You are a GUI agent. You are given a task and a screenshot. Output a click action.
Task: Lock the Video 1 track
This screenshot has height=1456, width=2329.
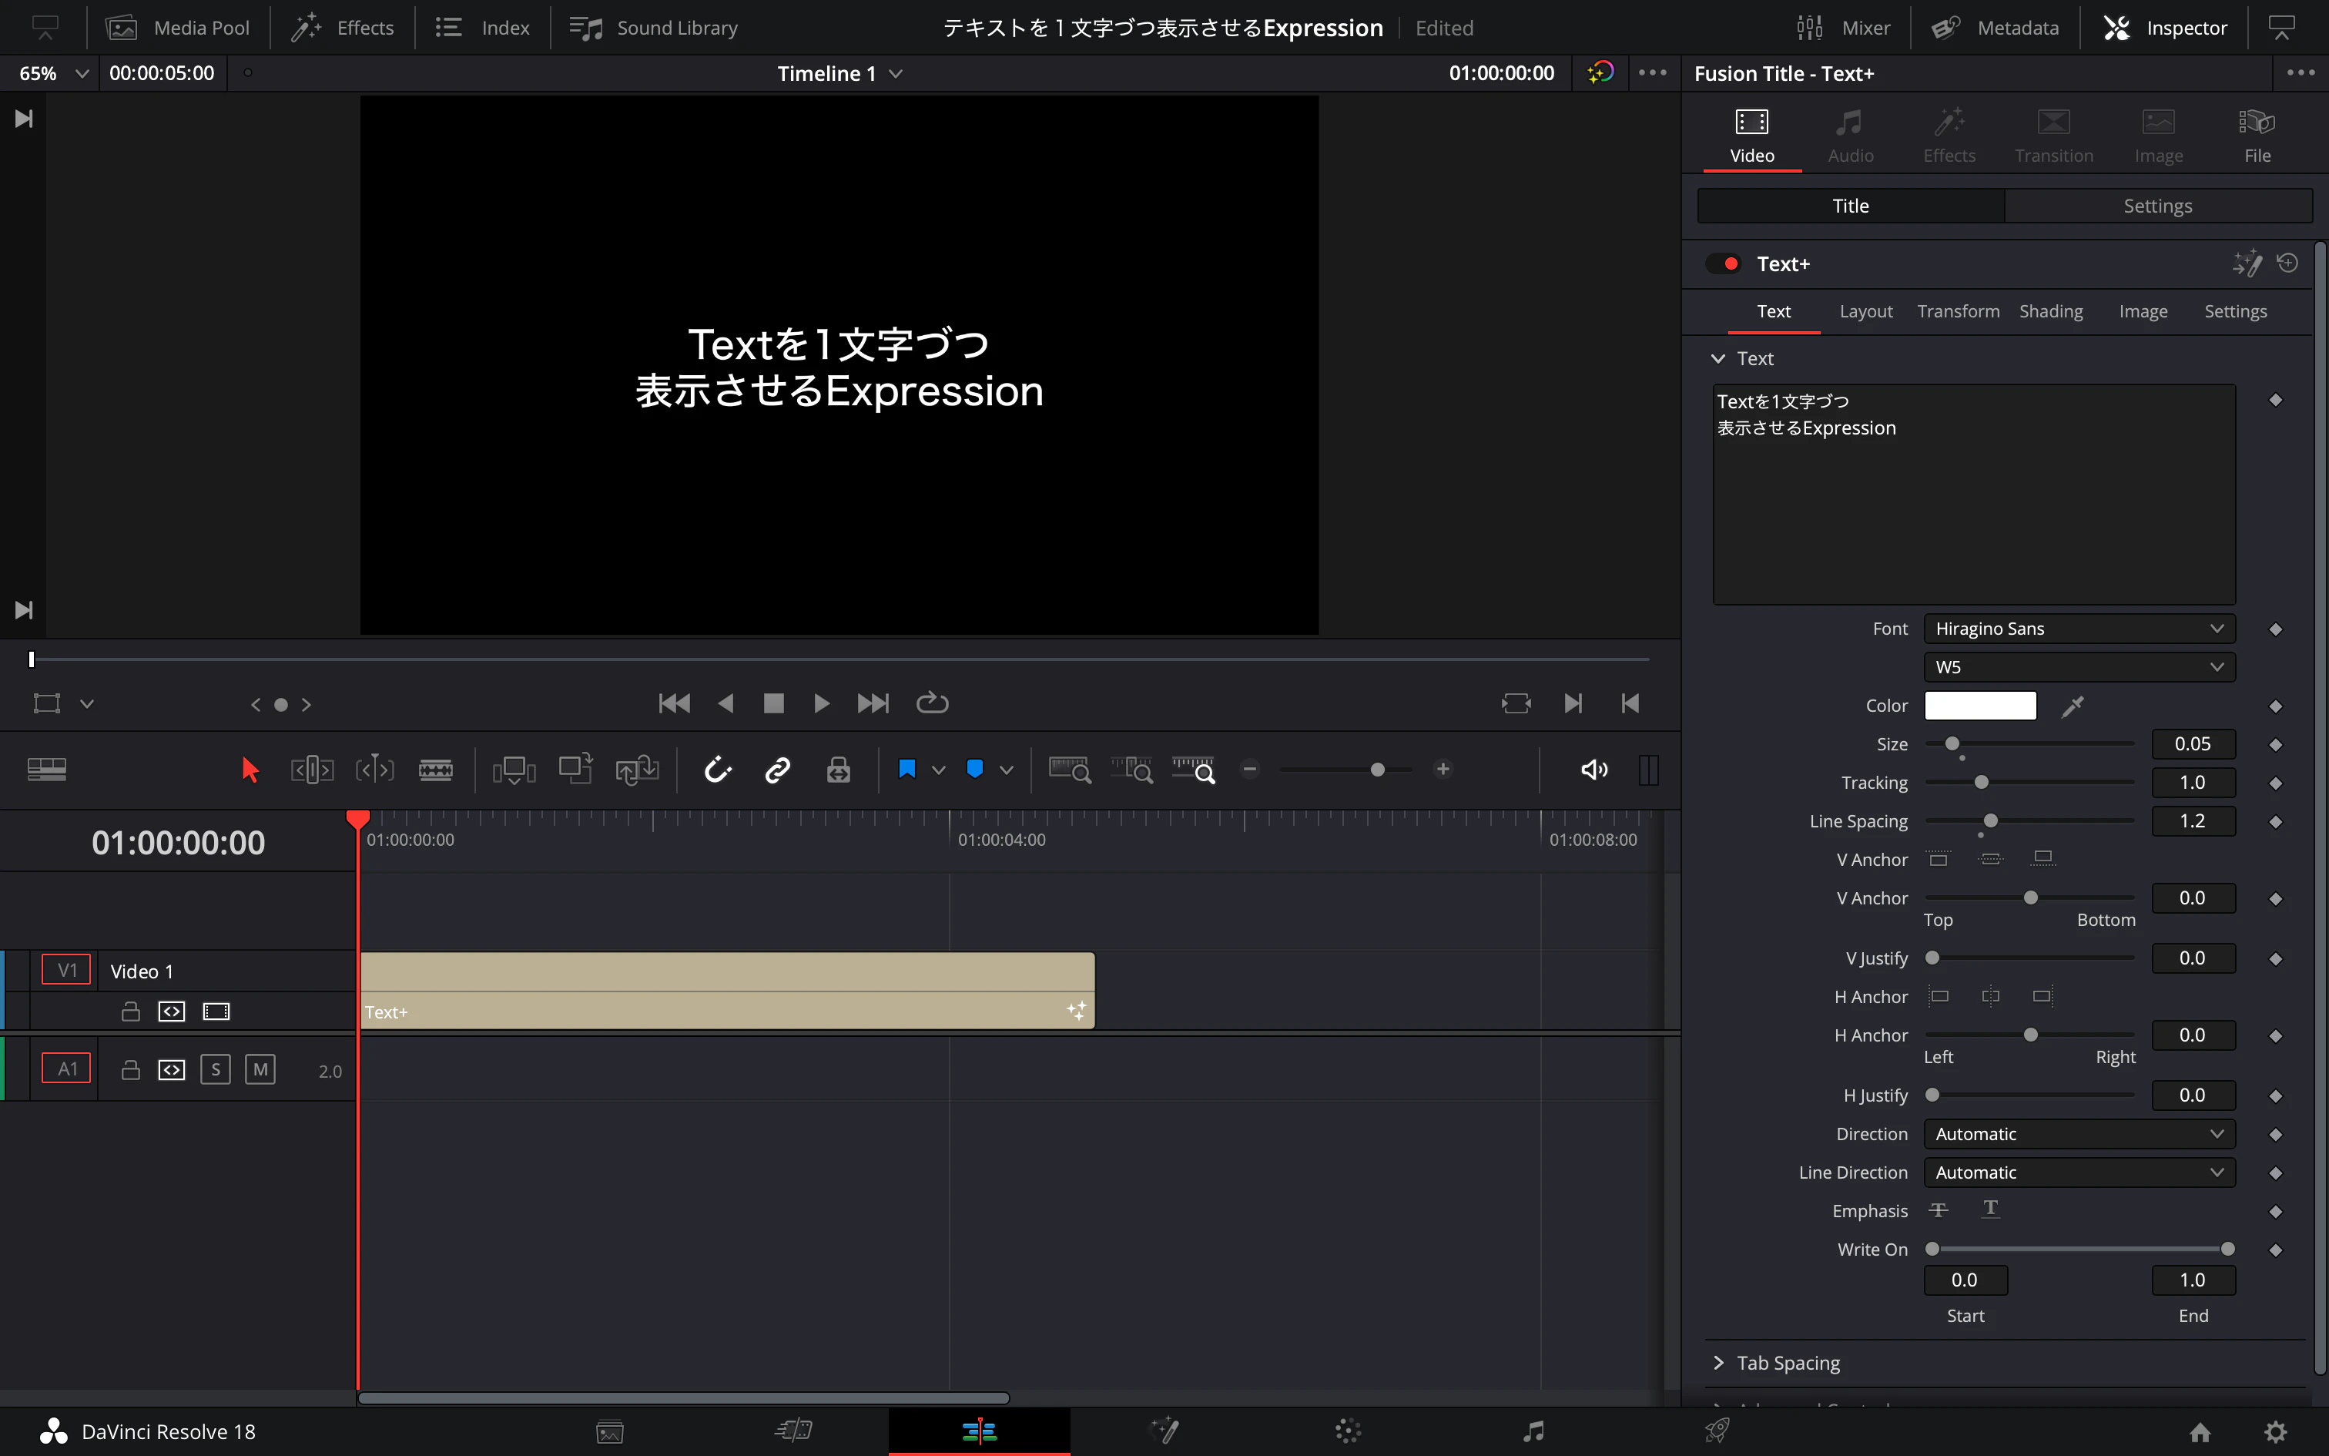coord(130,1011)
